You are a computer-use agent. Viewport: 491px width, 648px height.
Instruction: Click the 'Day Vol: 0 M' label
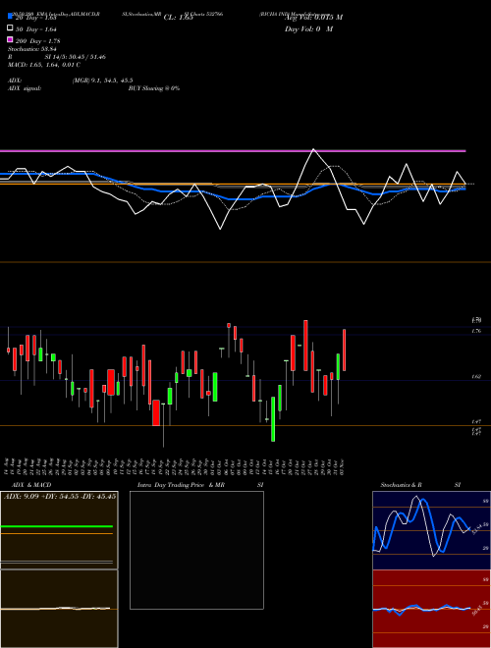tap(308, 29)
